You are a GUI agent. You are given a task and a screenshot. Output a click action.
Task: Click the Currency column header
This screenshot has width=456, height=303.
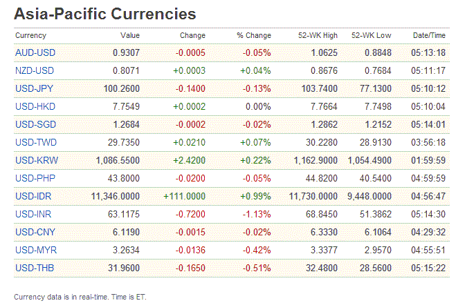pos(30,35)
